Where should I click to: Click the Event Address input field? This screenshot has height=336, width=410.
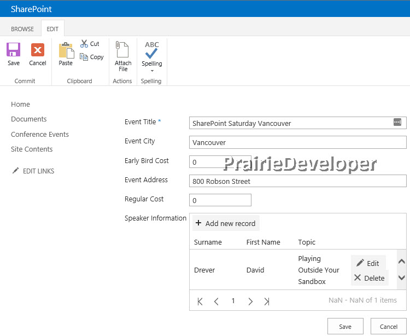pyautogui.click(x=297, y=181)
